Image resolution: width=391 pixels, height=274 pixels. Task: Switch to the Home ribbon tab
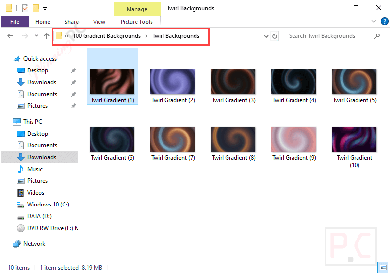click(43, 22)
